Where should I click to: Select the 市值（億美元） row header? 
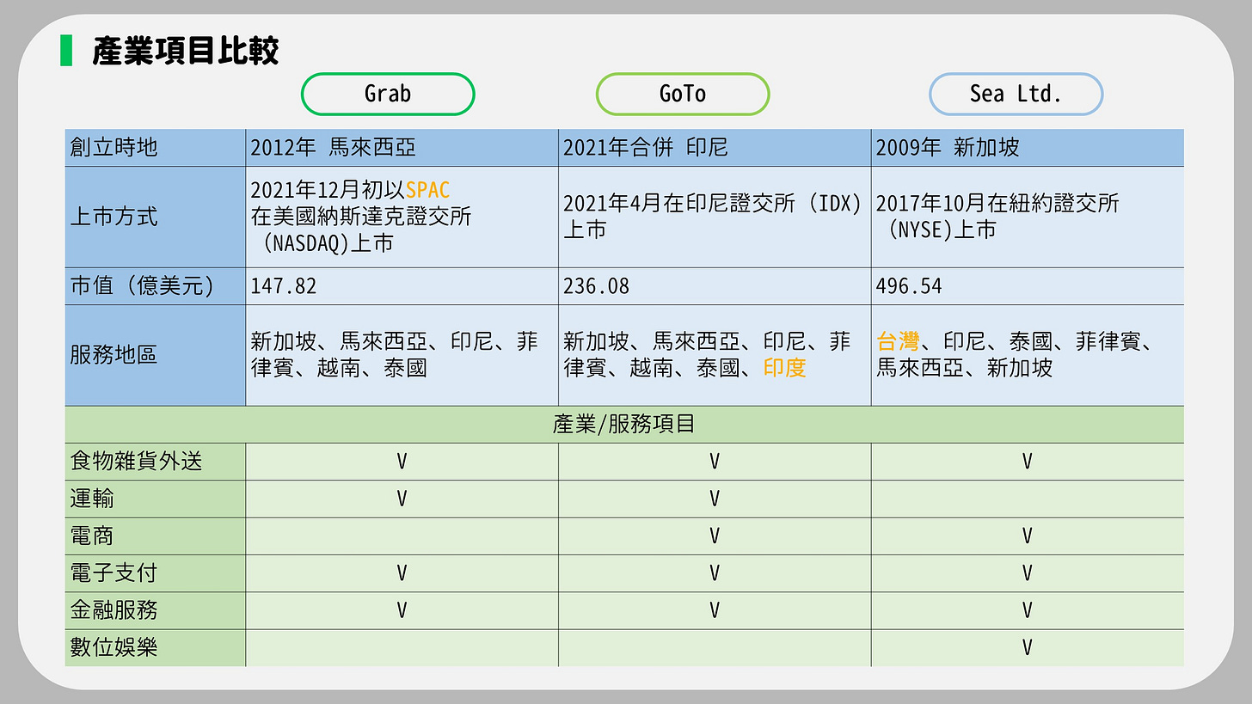(x=156, y=286)
